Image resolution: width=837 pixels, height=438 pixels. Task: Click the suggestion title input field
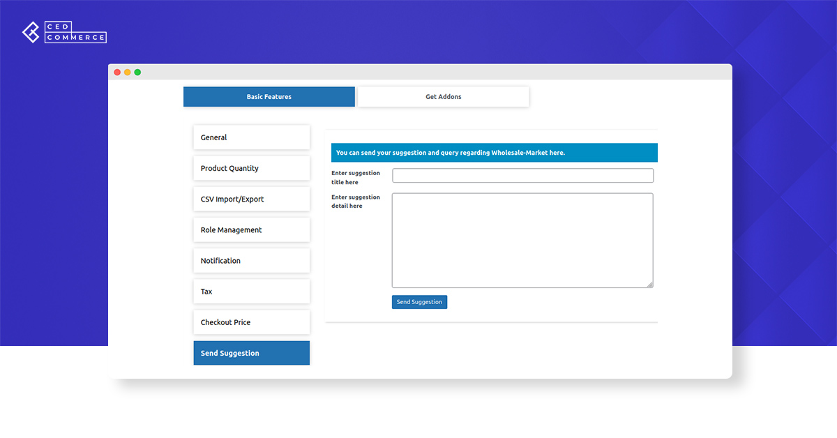point(523,176)
